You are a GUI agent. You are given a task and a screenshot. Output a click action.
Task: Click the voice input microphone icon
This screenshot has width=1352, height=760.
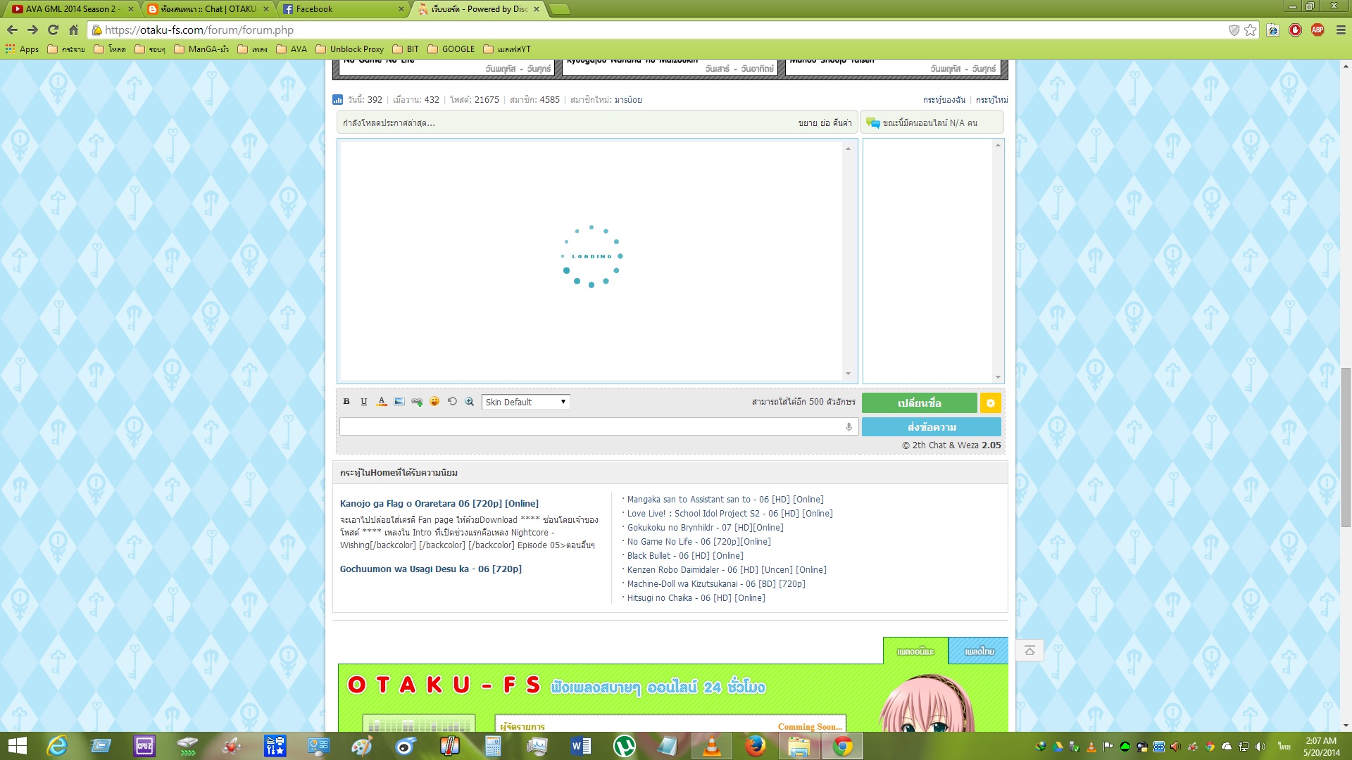point(849,427)
